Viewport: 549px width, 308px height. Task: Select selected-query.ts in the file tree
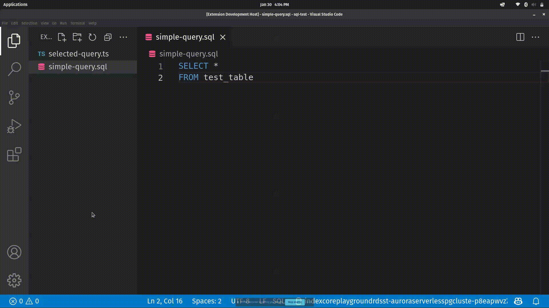(x=79, y=54)
